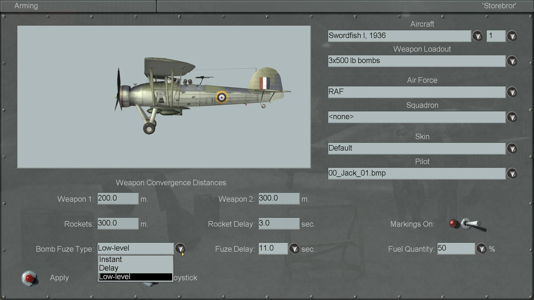Viewport: 534px width, 300px height.
Task: Click the Rocket Delay input field
Action: tap(279, 223)
